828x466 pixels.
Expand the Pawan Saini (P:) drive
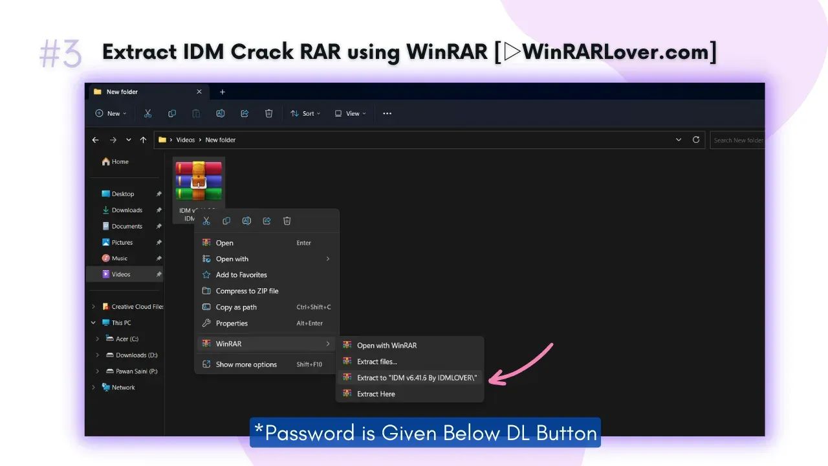[98, 372]
